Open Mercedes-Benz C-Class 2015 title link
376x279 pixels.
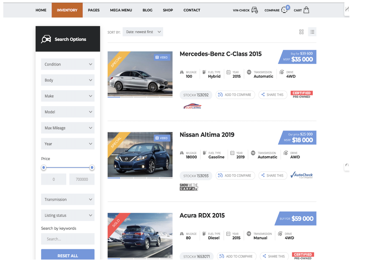click(x=221, y=54)
